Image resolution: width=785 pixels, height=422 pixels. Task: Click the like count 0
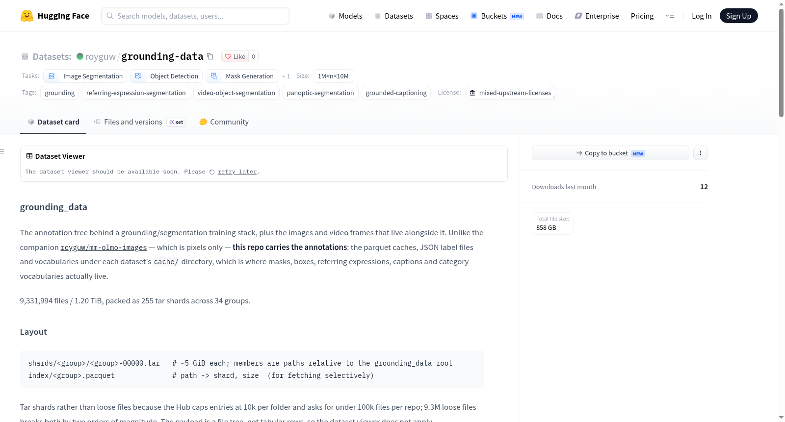(253, 56)
